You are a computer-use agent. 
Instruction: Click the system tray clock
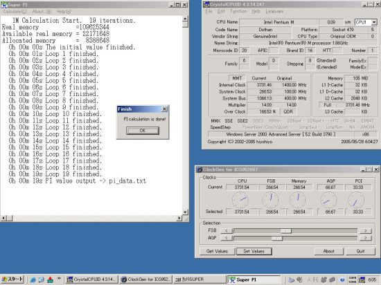coord(372,280)
